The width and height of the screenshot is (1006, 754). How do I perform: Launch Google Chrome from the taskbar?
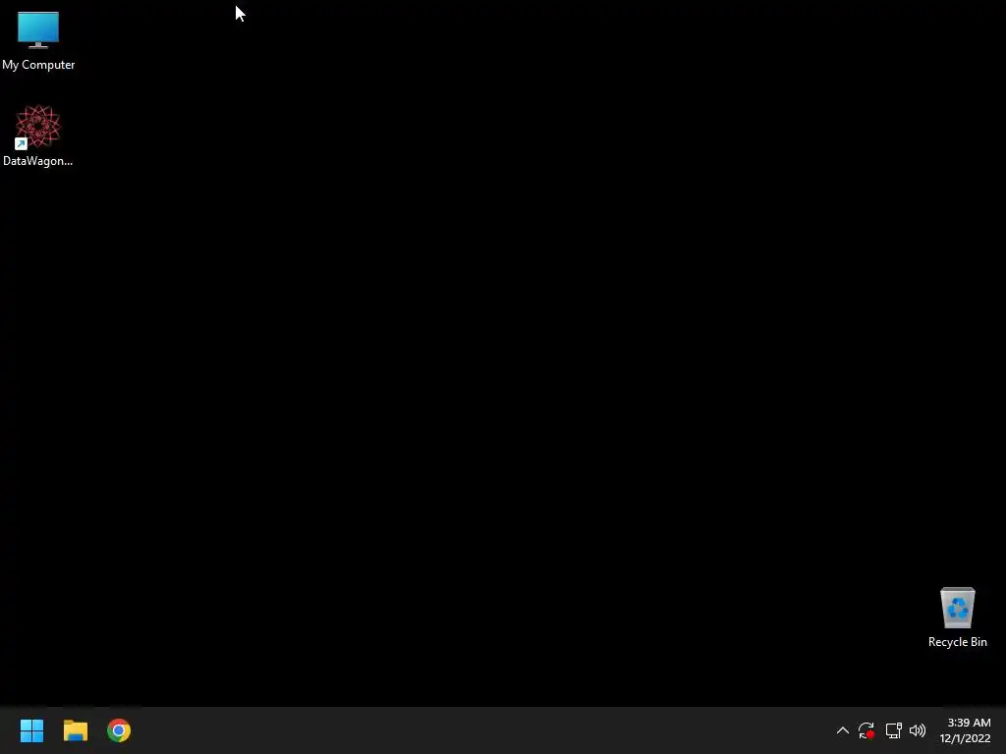coord(119,730)
